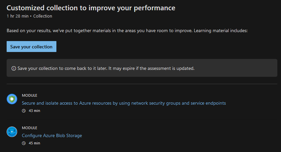Click the clock icon beside 45 min
The image size is (281, 152).
[x=24, y=143]
